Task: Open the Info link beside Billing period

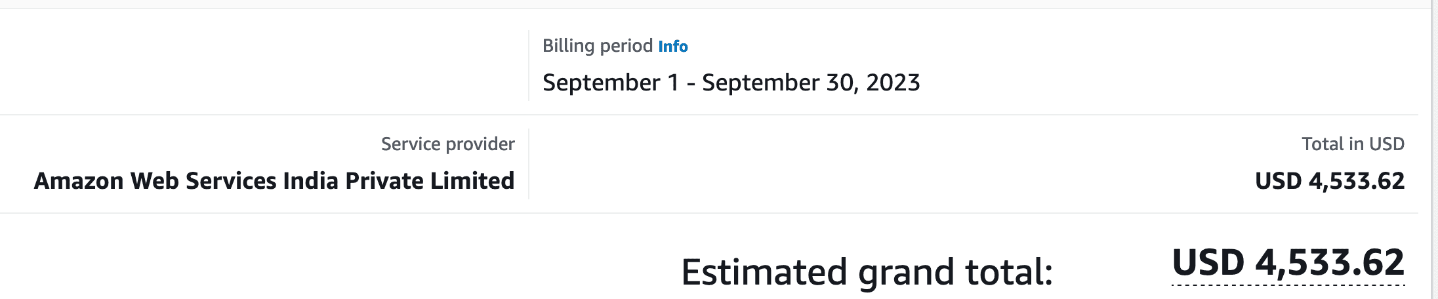Action: [673, 47]
